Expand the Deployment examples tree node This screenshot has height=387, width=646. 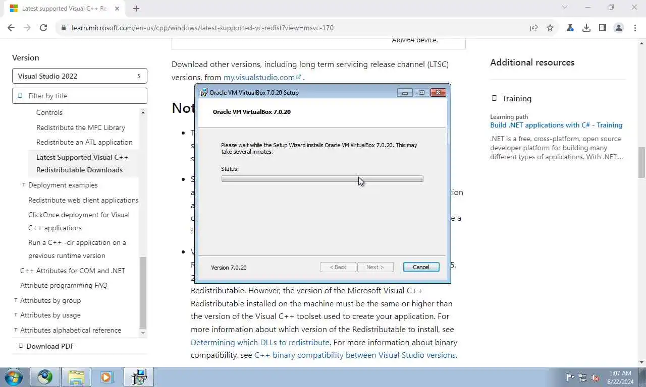(x=24, y=185)
